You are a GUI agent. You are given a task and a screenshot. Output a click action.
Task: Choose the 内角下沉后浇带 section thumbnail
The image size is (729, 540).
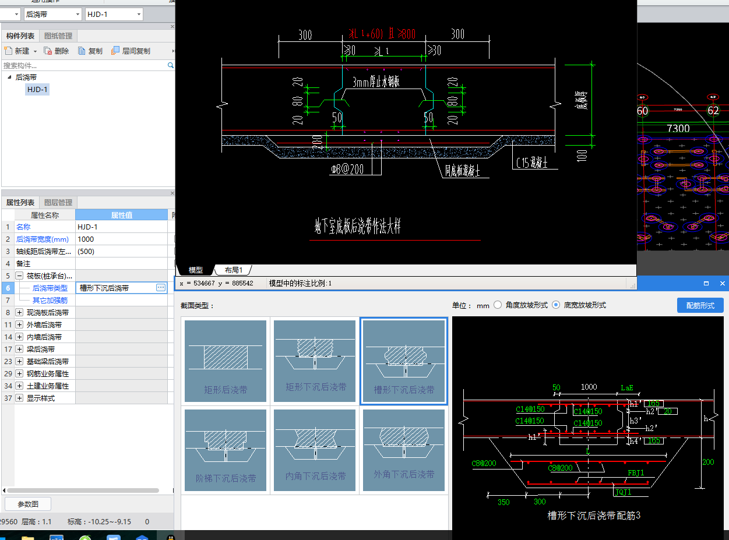click(315, 450)
